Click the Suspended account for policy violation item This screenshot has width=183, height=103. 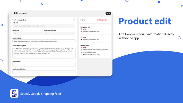click(x=95, y=50)
